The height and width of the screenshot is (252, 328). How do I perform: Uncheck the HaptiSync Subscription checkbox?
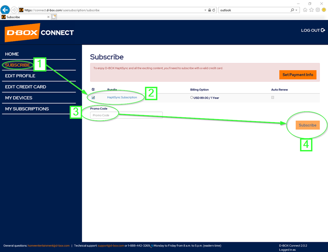[x=93, y=98]
